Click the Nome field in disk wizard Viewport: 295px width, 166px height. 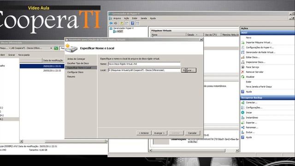click(x=144, y=64)
